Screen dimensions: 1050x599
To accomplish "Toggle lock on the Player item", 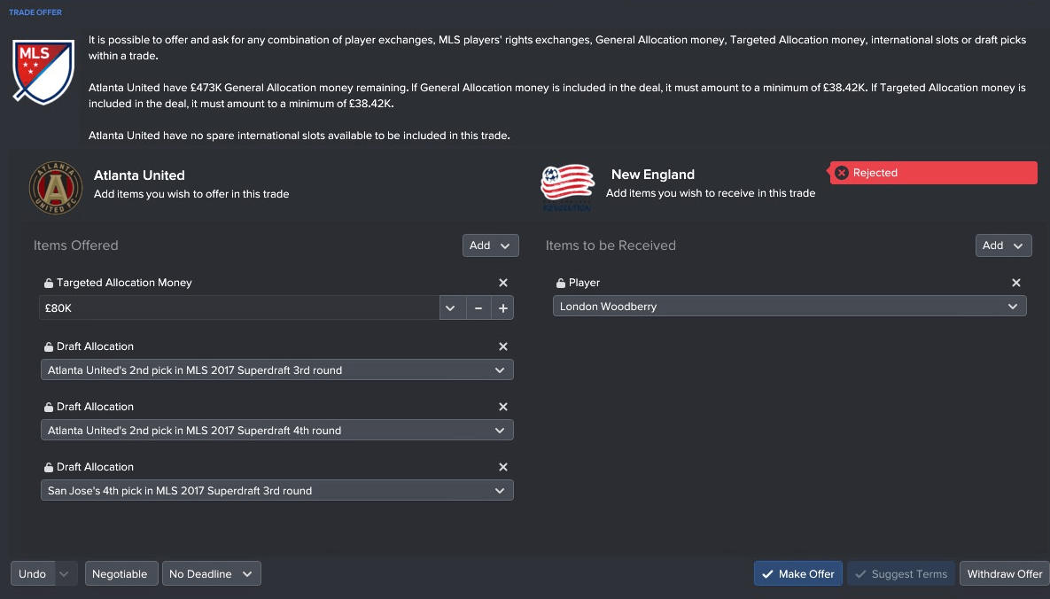I will tap(561, 283).
